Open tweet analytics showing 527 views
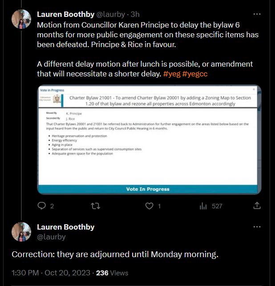Screen dimensions: 275x286 coord(210,206)
